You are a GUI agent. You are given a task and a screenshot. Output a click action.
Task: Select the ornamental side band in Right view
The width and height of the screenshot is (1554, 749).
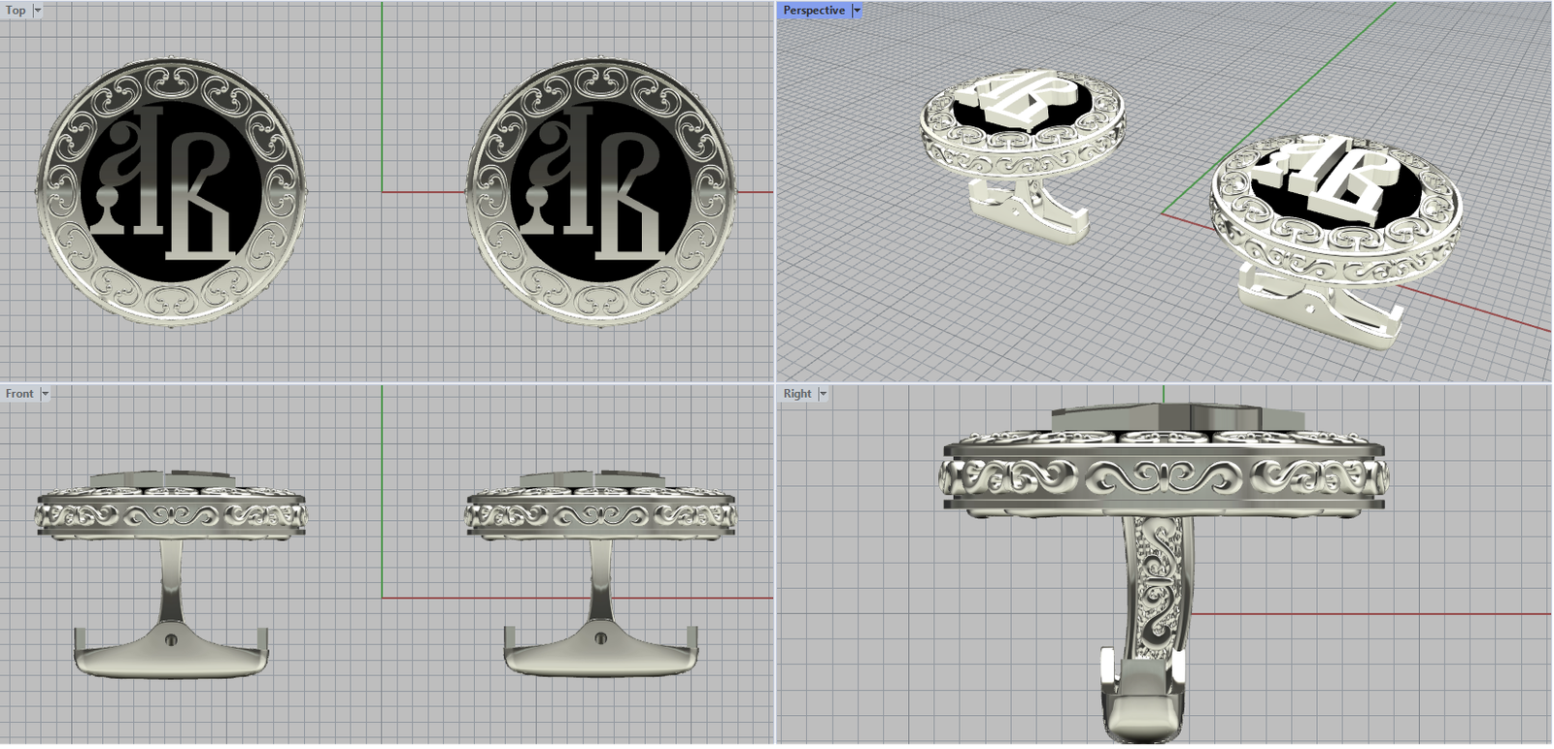pyautogui.click(x=1164, y=476)
